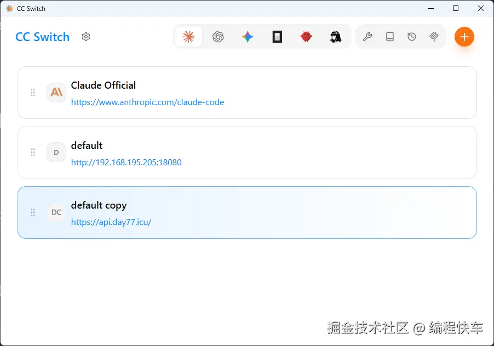494x346 pixels.
Task: Open the settings gear beside CC Switch title
Action: (x=85, y=36)
